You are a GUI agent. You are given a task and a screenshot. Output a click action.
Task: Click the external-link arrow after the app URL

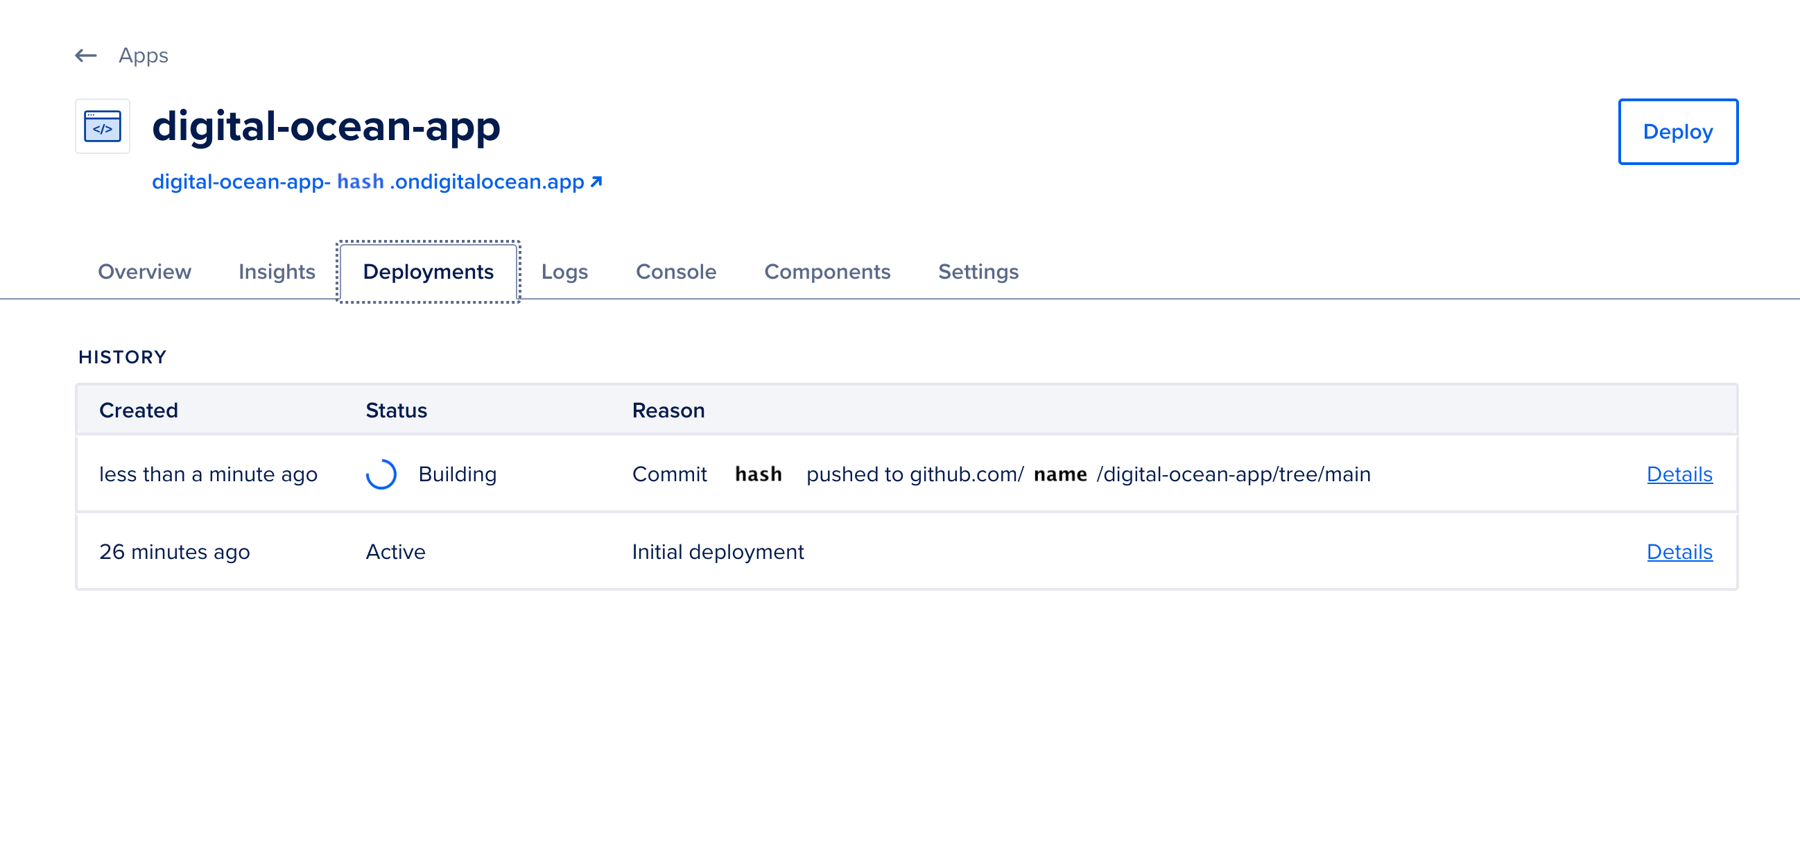click(596, 182)
